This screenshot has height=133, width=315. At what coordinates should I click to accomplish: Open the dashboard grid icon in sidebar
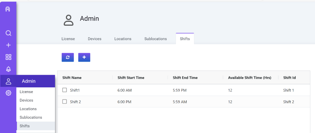8,57
